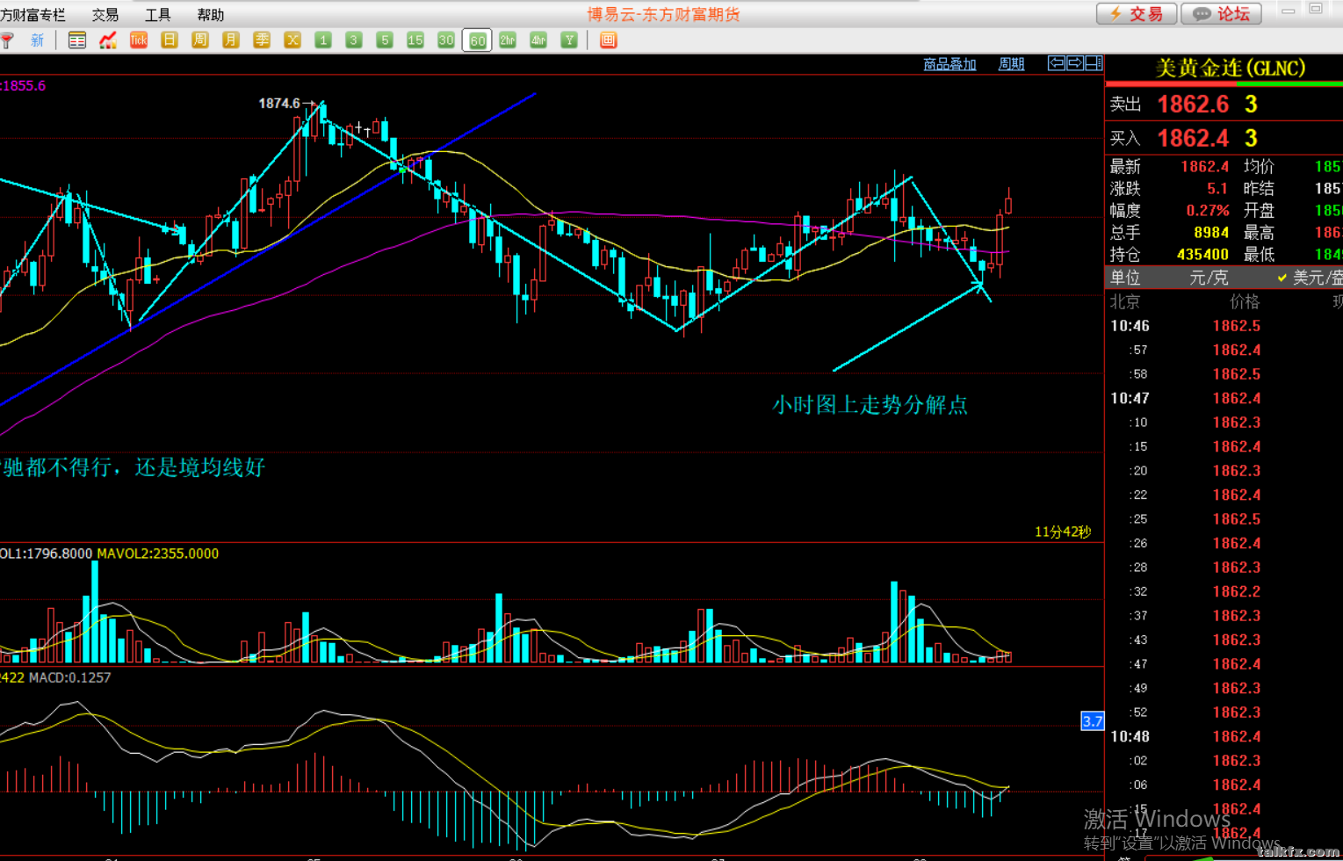
Task: Toggle the side panel layout icon
Action: click(1094, 63)
